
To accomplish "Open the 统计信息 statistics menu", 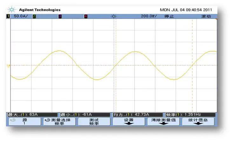I will (198, 122).
